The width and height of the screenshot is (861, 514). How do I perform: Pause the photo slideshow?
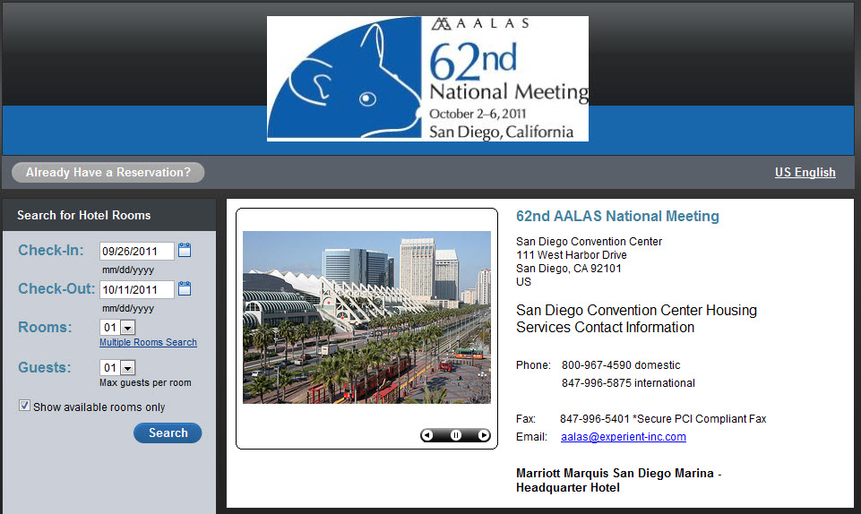tap(456, 435)
